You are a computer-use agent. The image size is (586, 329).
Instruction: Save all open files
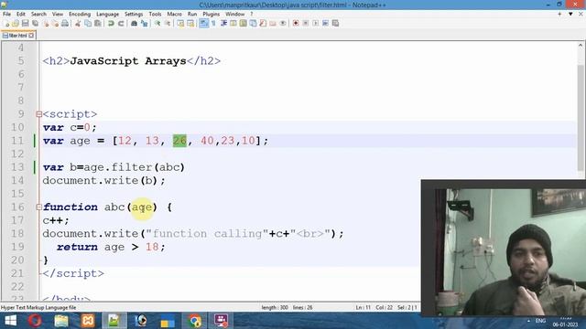point(35,23)
